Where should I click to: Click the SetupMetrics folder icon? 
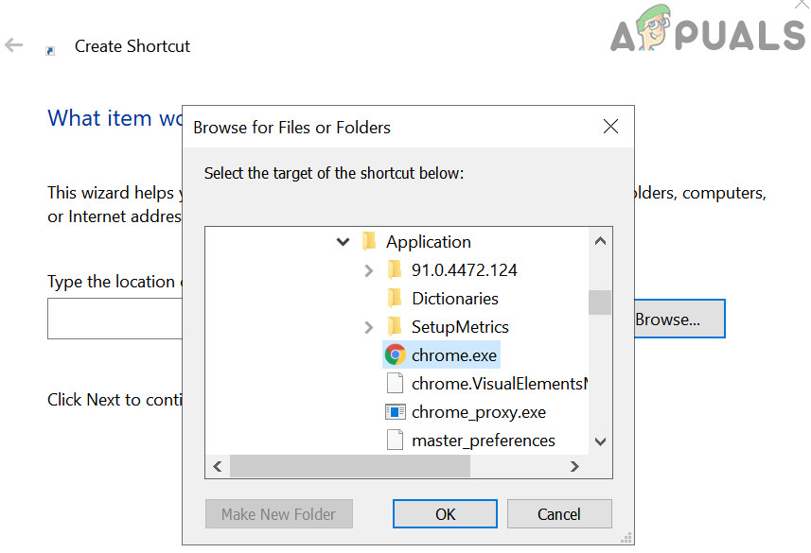(x=395, y=327)
